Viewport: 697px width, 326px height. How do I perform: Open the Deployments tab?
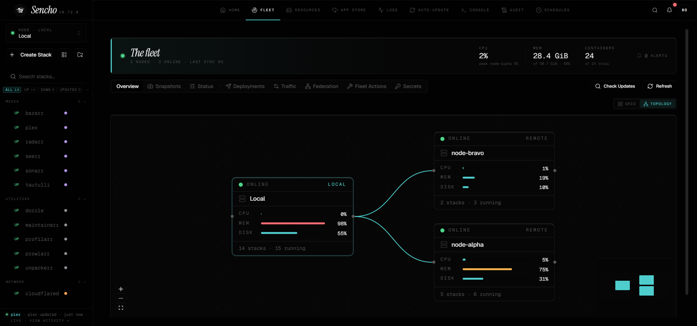[x=245, y=86]
